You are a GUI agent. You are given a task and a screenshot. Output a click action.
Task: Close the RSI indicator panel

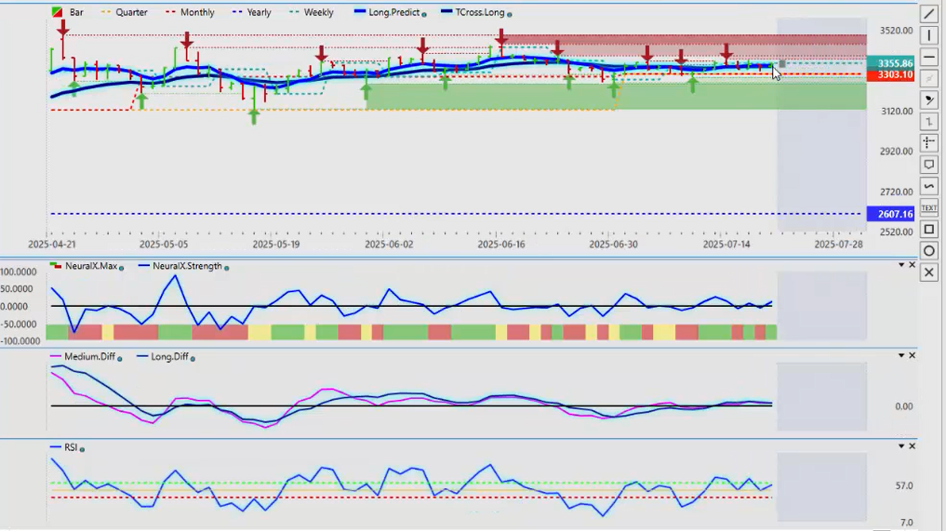click(912, 447)
